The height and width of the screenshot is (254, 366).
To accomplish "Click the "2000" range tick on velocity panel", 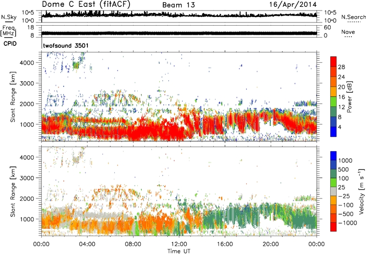I will tap(27, 199).
